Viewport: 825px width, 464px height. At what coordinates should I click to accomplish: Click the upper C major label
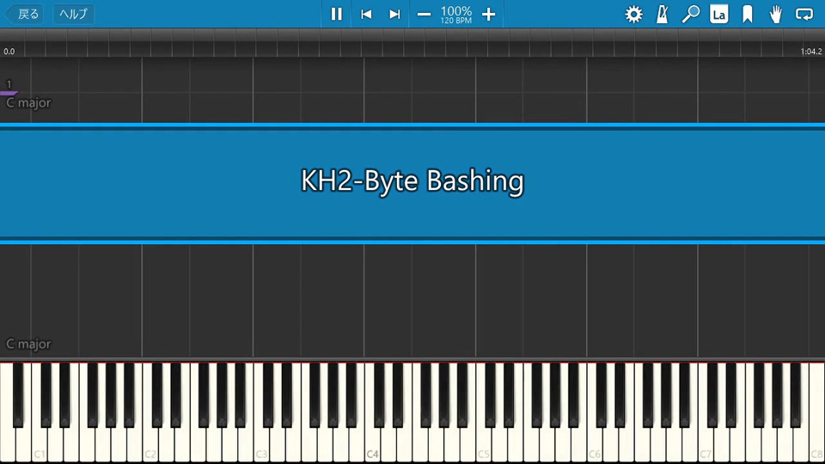(28, 102)
